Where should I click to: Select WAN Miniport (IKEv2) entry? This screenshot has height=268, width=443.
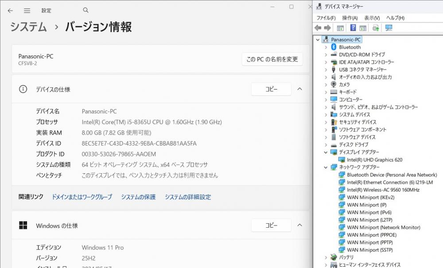tap(371, 197)
